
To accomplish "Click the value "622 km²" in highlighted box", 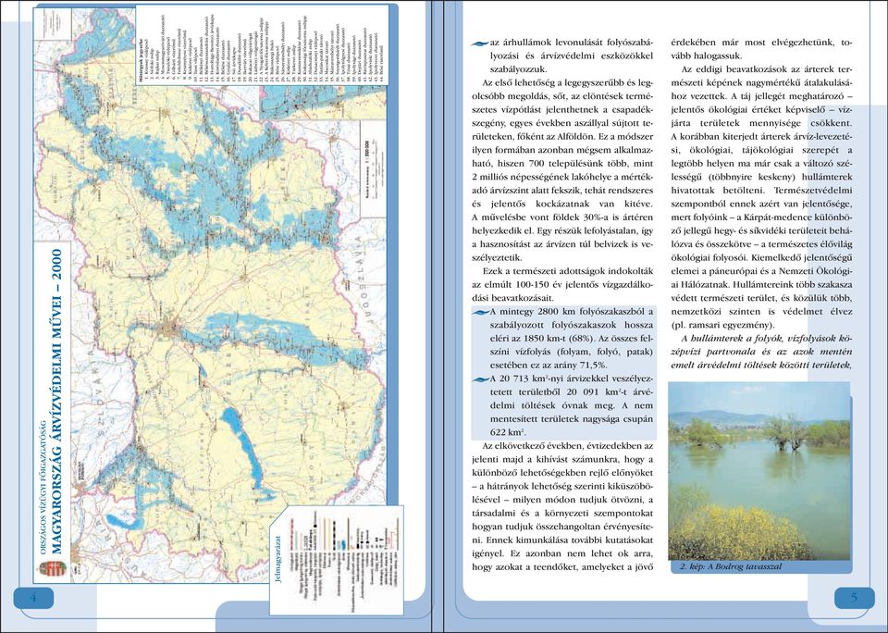I will coord(506,432).
